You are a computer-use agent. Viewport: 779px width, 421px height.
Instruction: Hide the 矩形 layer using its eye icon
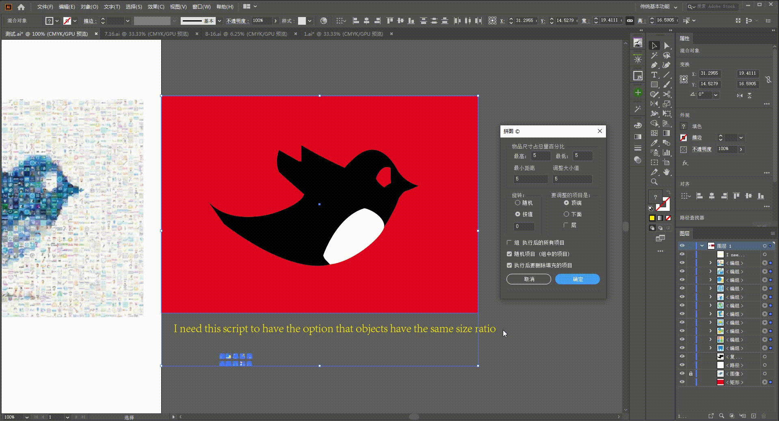point(682,382)
